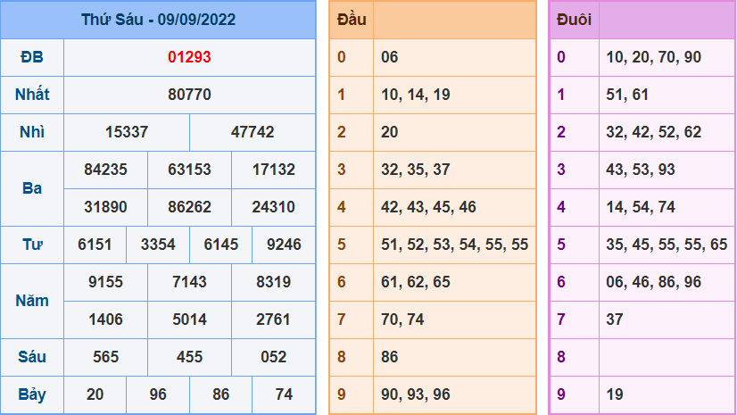Click the Năm number 5014
Image resolution: width=737 pixels, height=415 pixels.
coord(189,320)
